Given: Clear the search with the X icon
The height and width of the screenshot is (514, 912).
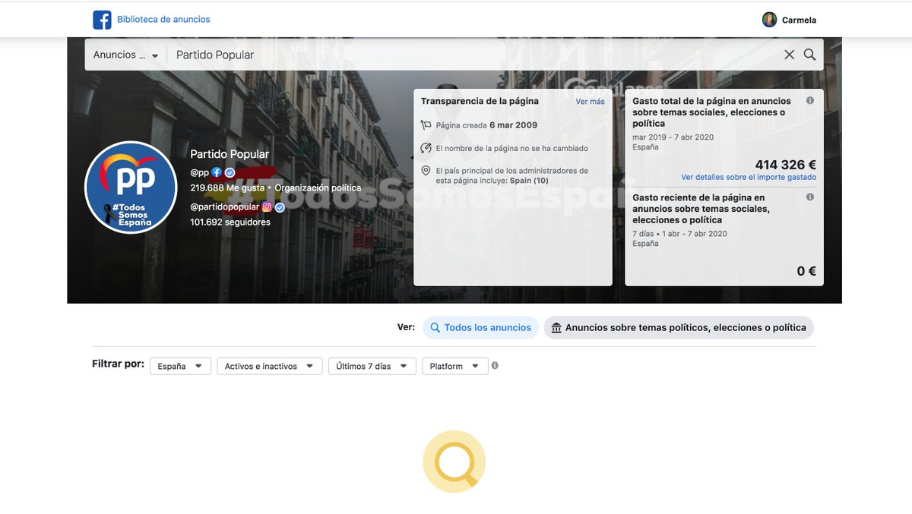Looking at the screenshot, I should click(789, 55).
